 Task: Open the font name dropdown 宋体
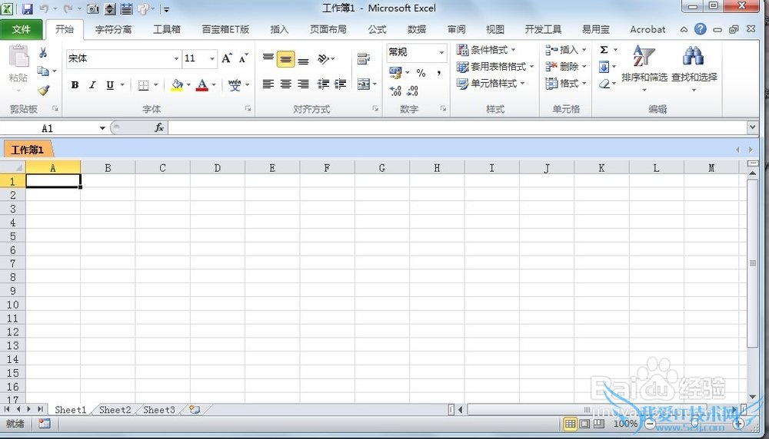pyautogui.click(x=176, y=59)
